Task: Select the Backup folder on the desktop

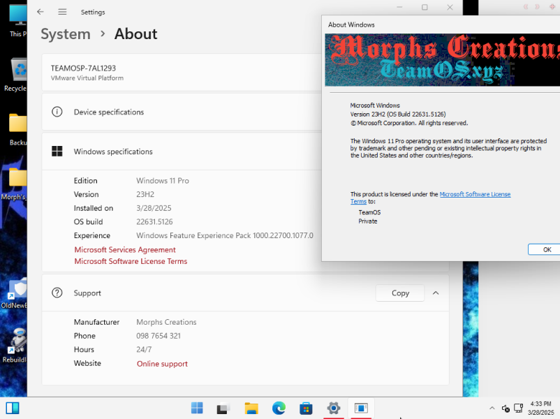Action: [x=17, y=129]
